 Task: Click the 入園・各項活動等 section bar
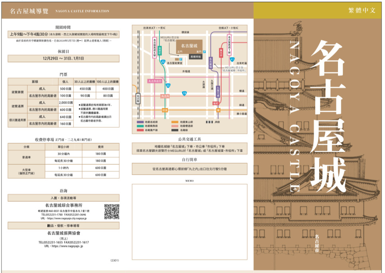click(63, 198)
